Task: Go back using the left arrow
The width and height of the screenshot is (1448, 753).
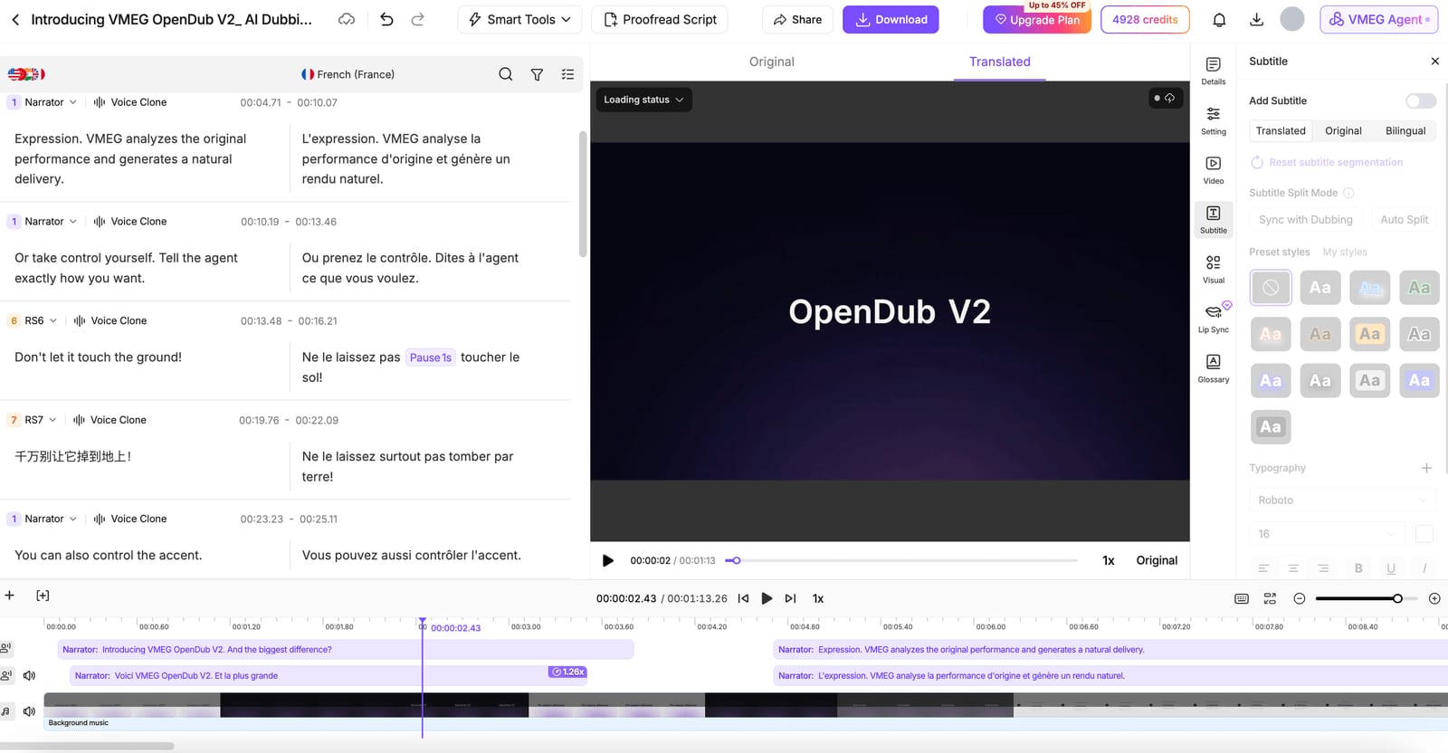Action: coord(15,19)
